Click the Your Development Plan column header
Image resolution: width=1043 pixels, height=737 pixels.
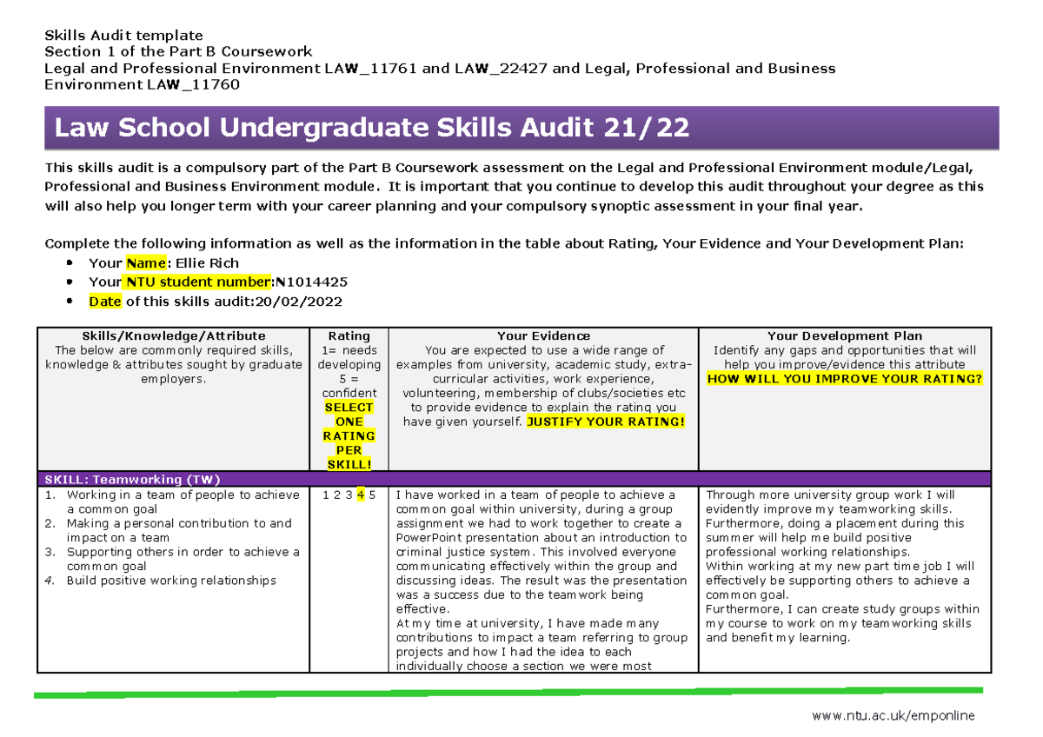(844, 335)
